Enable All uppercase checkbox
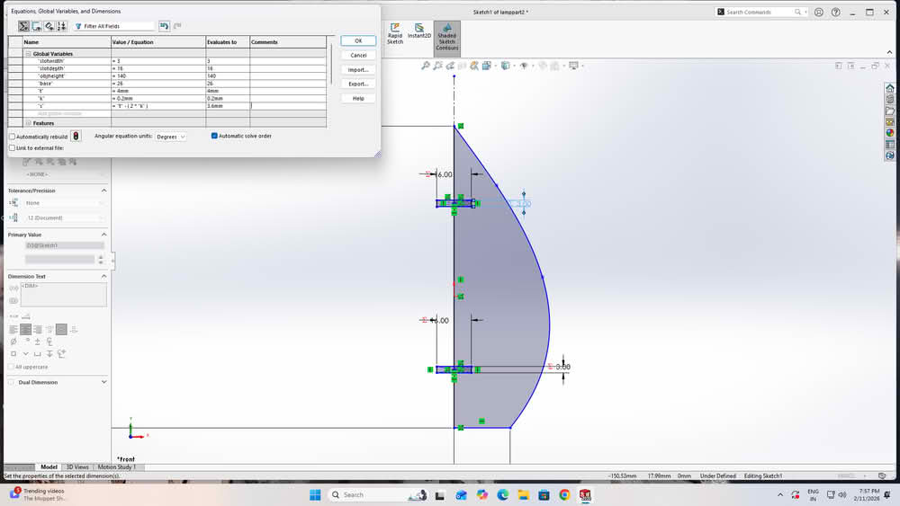Viewport: 900px width, 506px height. 11,367
